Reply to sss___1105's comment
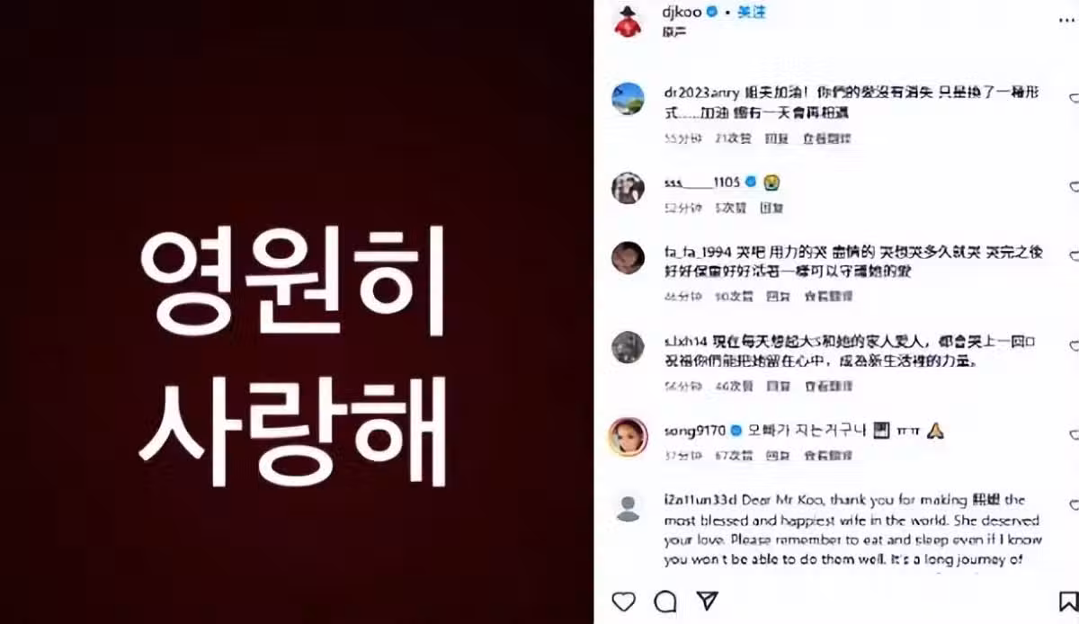1079x624 pixels. point(772,208)
